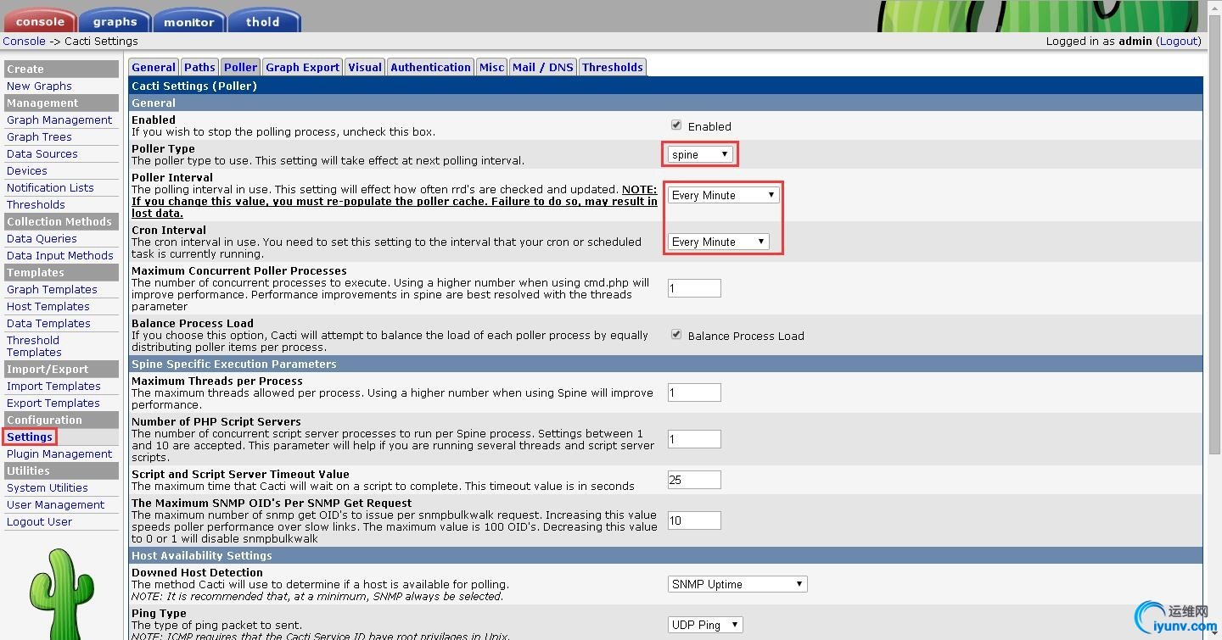Image resolution: width=1222 pixels, height=640 pixels.
Task: Open the Cron Interval dropdown
Action: tap(718, 242)
